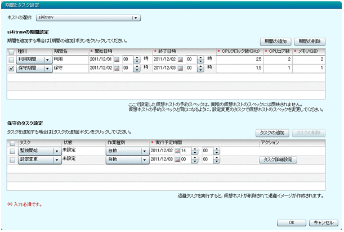Open end date calendar for 保守 period
344x232 pixels.
pos(181,68)
